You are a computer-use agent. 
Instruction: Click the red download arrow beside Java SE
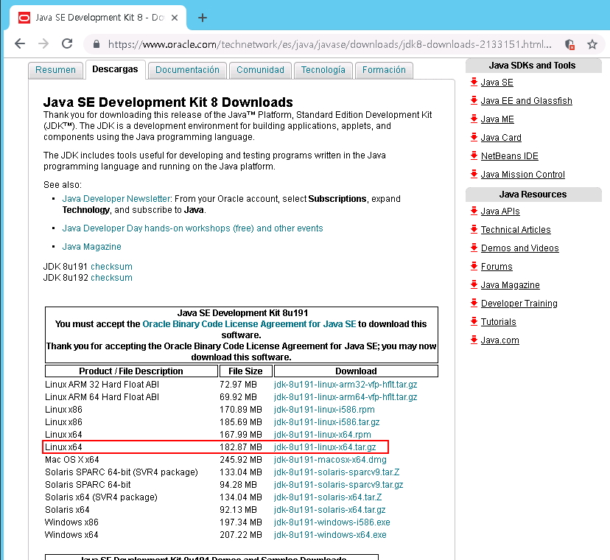[474, 83]
